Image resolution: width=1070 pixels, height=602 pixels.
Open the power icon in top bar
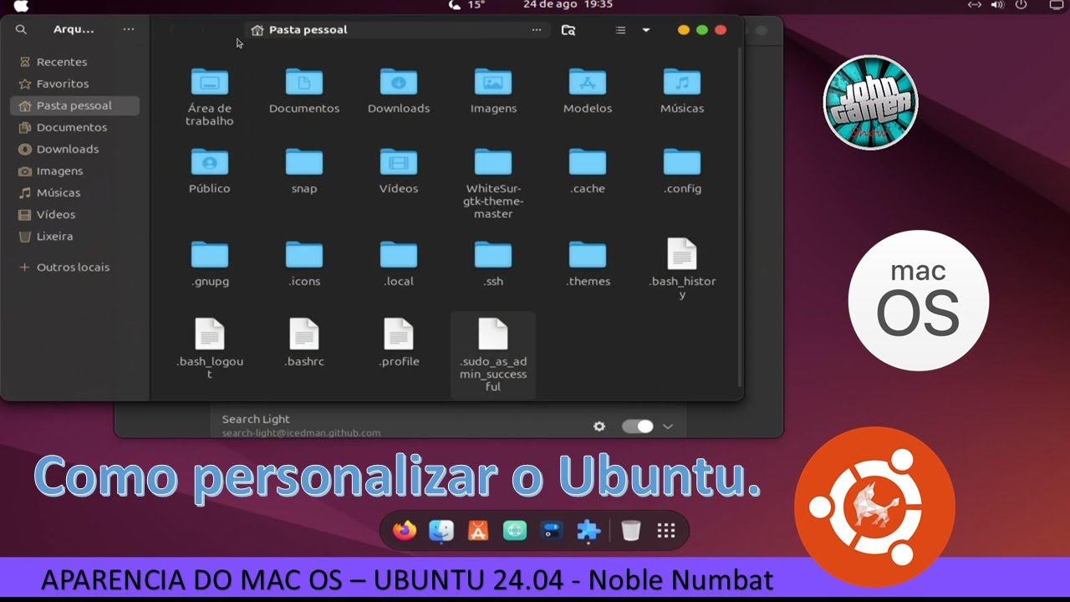[x=1021, y=5]
